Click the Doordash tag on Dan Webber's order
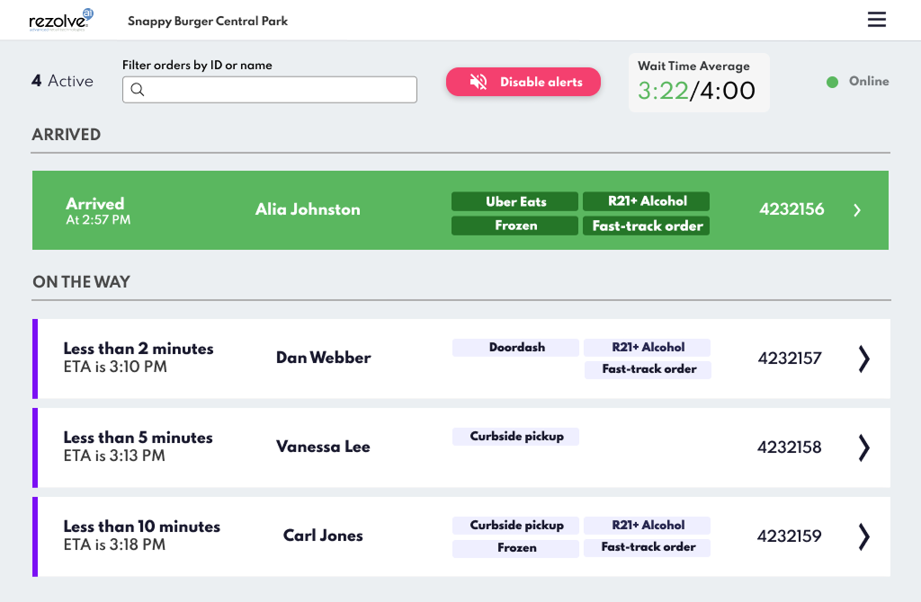This screenshot has height=602, width=921. [x=516, y=347]
